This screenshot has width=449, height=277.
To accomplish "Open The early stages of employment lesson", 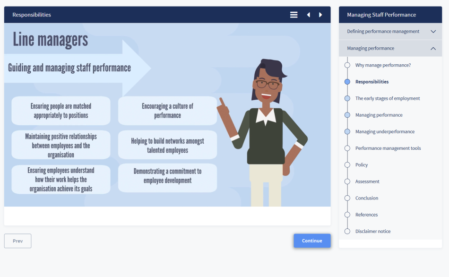I will click(388, 98).
